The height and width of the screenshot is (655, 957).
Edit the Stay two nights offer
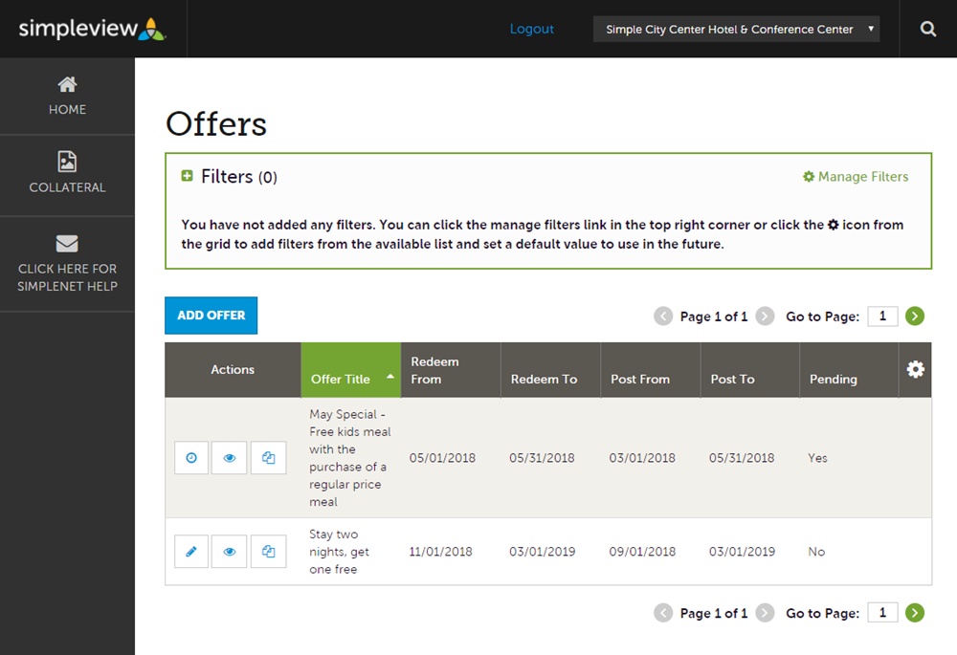191,552
